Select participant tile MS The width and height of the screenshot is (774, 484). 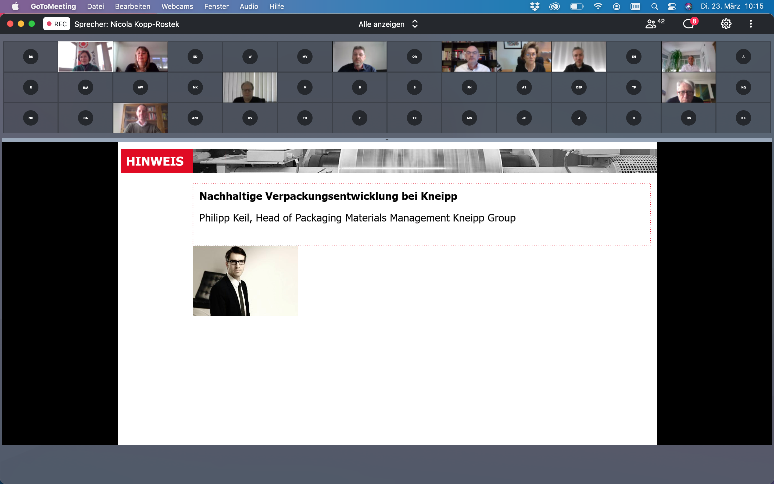[x=469, y=118]
